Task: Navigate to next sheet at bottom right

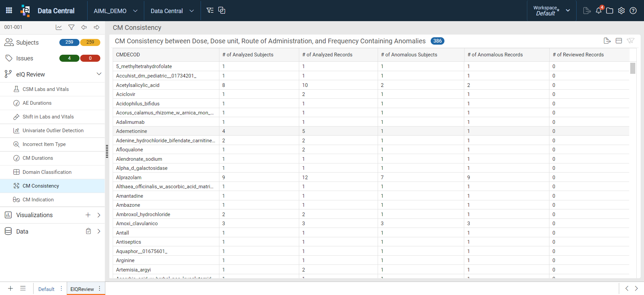Action: 636,288
